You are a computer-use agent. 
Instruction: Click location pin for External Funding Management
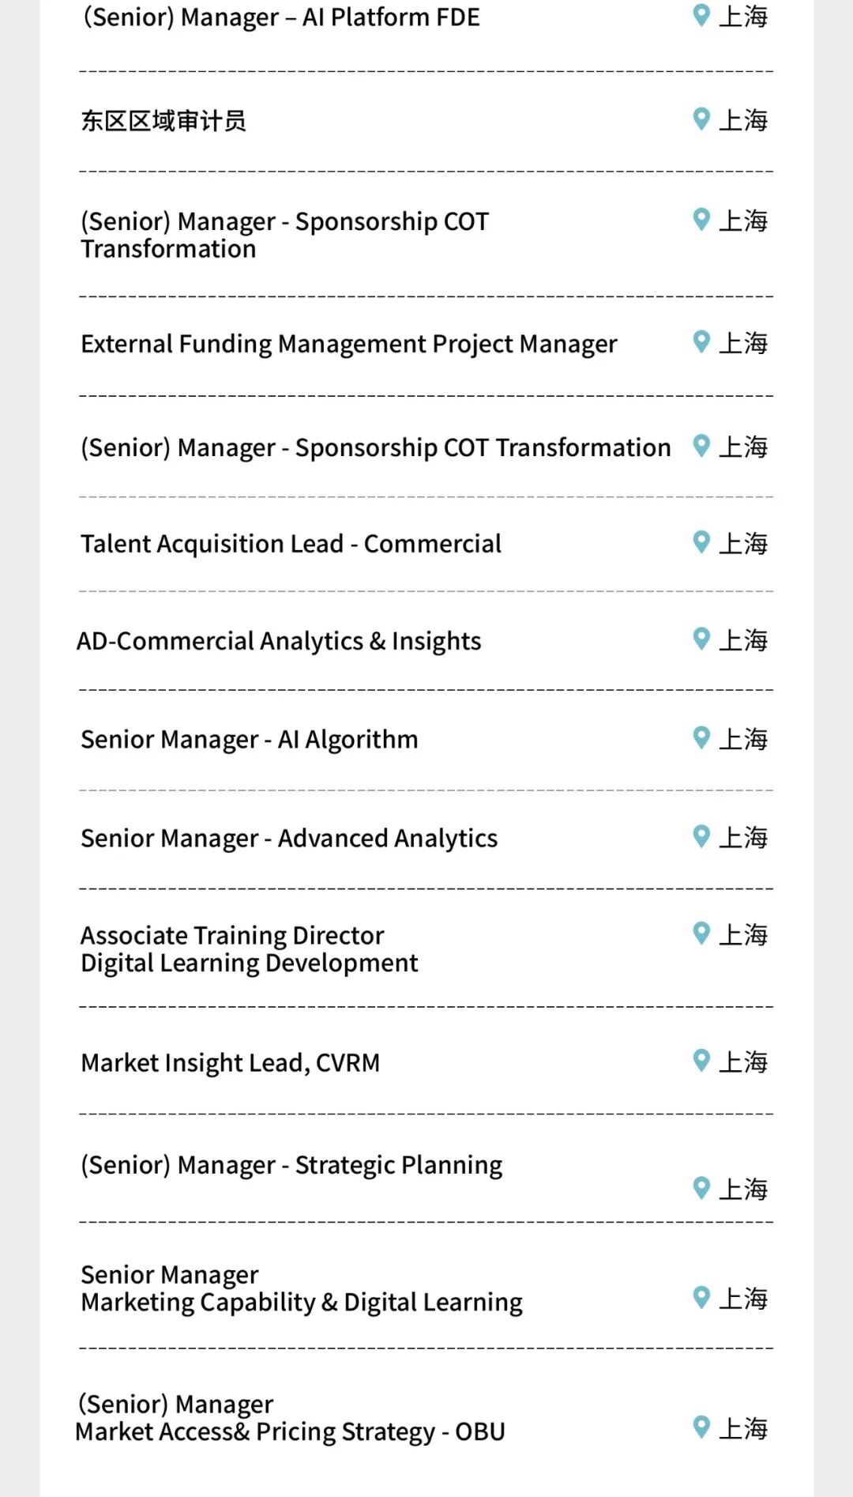(701, 342)
